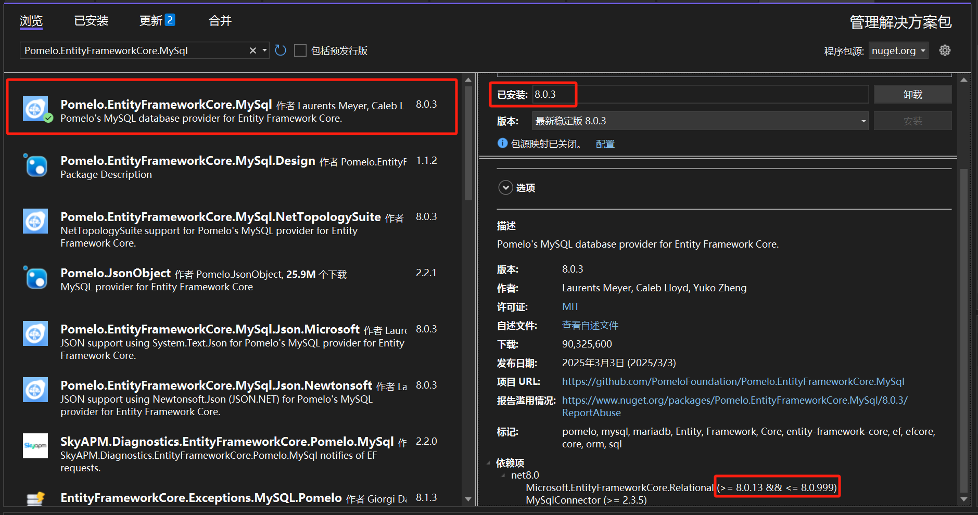This screenshot has height=515, width=978.
Task: Open the 查看自述文件 readme link
Action: tap(590, 325)
